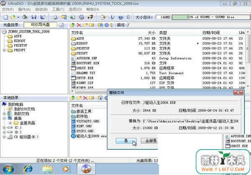Click the Add Files icon left of the blue gear

[x=100, y=25]
